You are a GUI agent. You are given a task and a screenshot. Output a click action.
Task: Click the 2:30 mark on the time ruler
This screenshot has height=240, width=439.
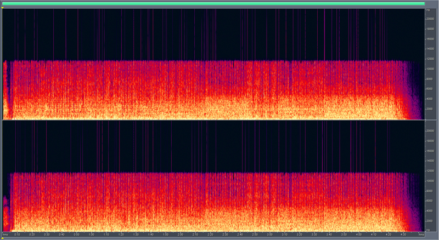coord(225,235)
